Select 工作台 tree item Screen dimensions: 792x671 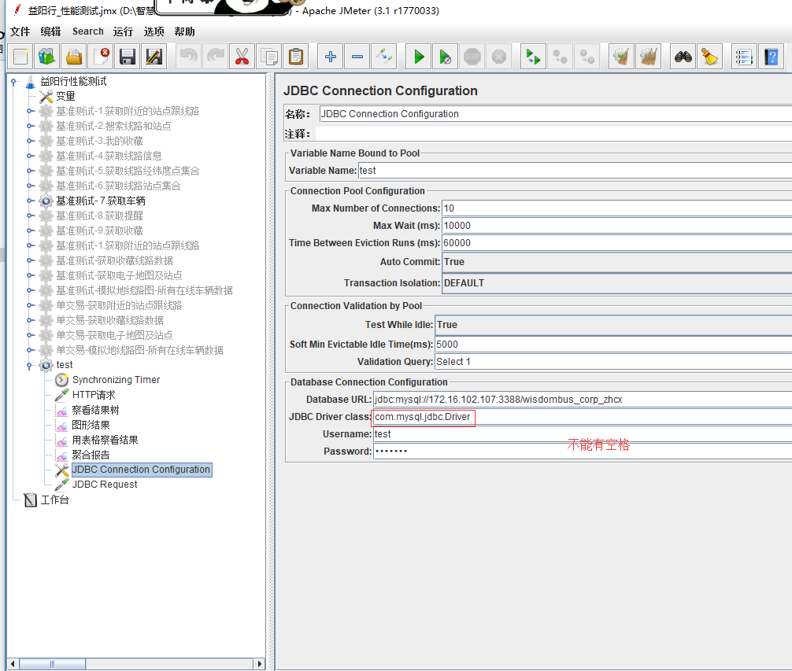pos(54,500)
